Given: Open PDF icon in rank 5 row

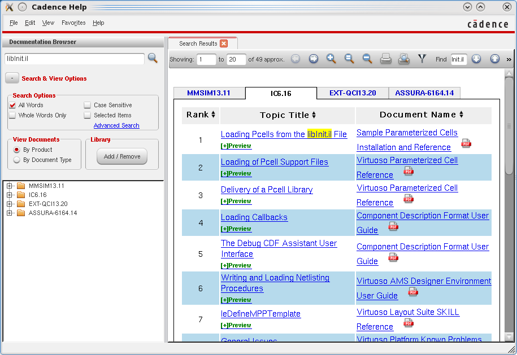Looking at the screenshot, I should click(393, 257).
